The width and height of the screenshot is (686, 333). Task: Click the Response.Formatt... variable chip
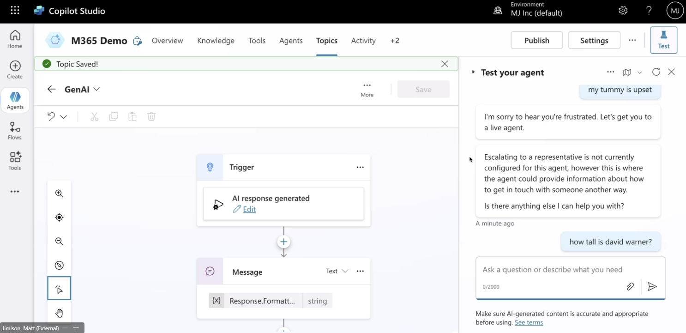[x=271, y=301]
